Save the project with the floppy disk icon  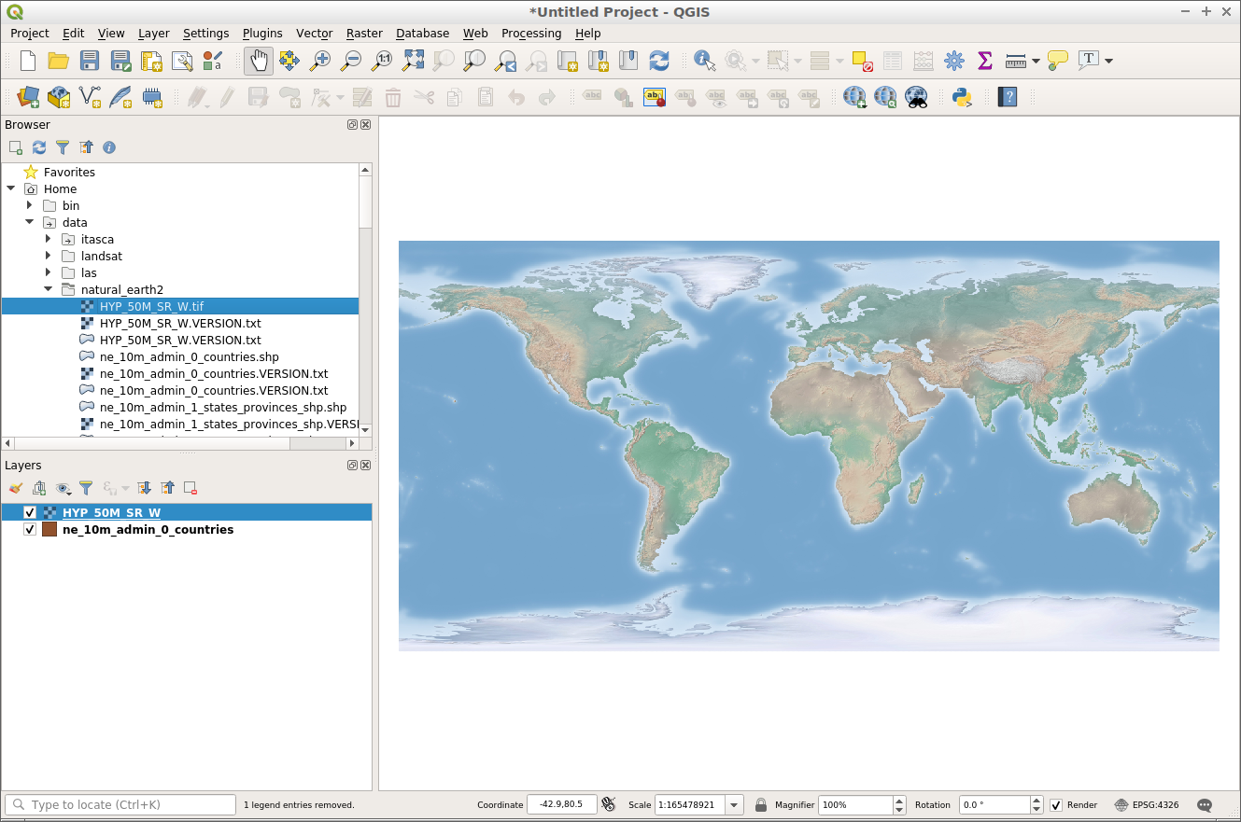pyautogui.click(x=90, y=61)
